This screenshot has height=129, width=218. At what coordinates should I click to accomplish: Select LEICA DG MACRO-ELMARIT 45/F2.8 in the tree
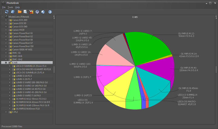(x=33, y=69)
